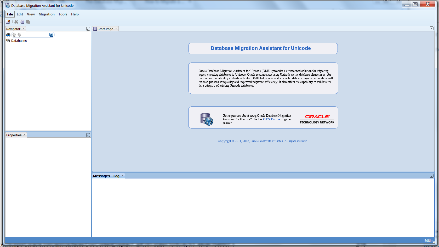Click the app icon in title bar

click(x=7, y=5)
